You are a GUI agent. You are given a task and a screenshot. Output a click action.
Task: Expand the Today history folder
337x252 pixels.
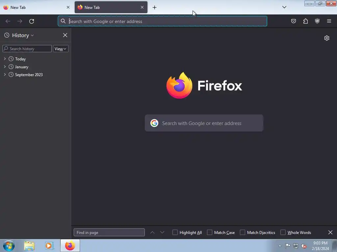point(5,59)
